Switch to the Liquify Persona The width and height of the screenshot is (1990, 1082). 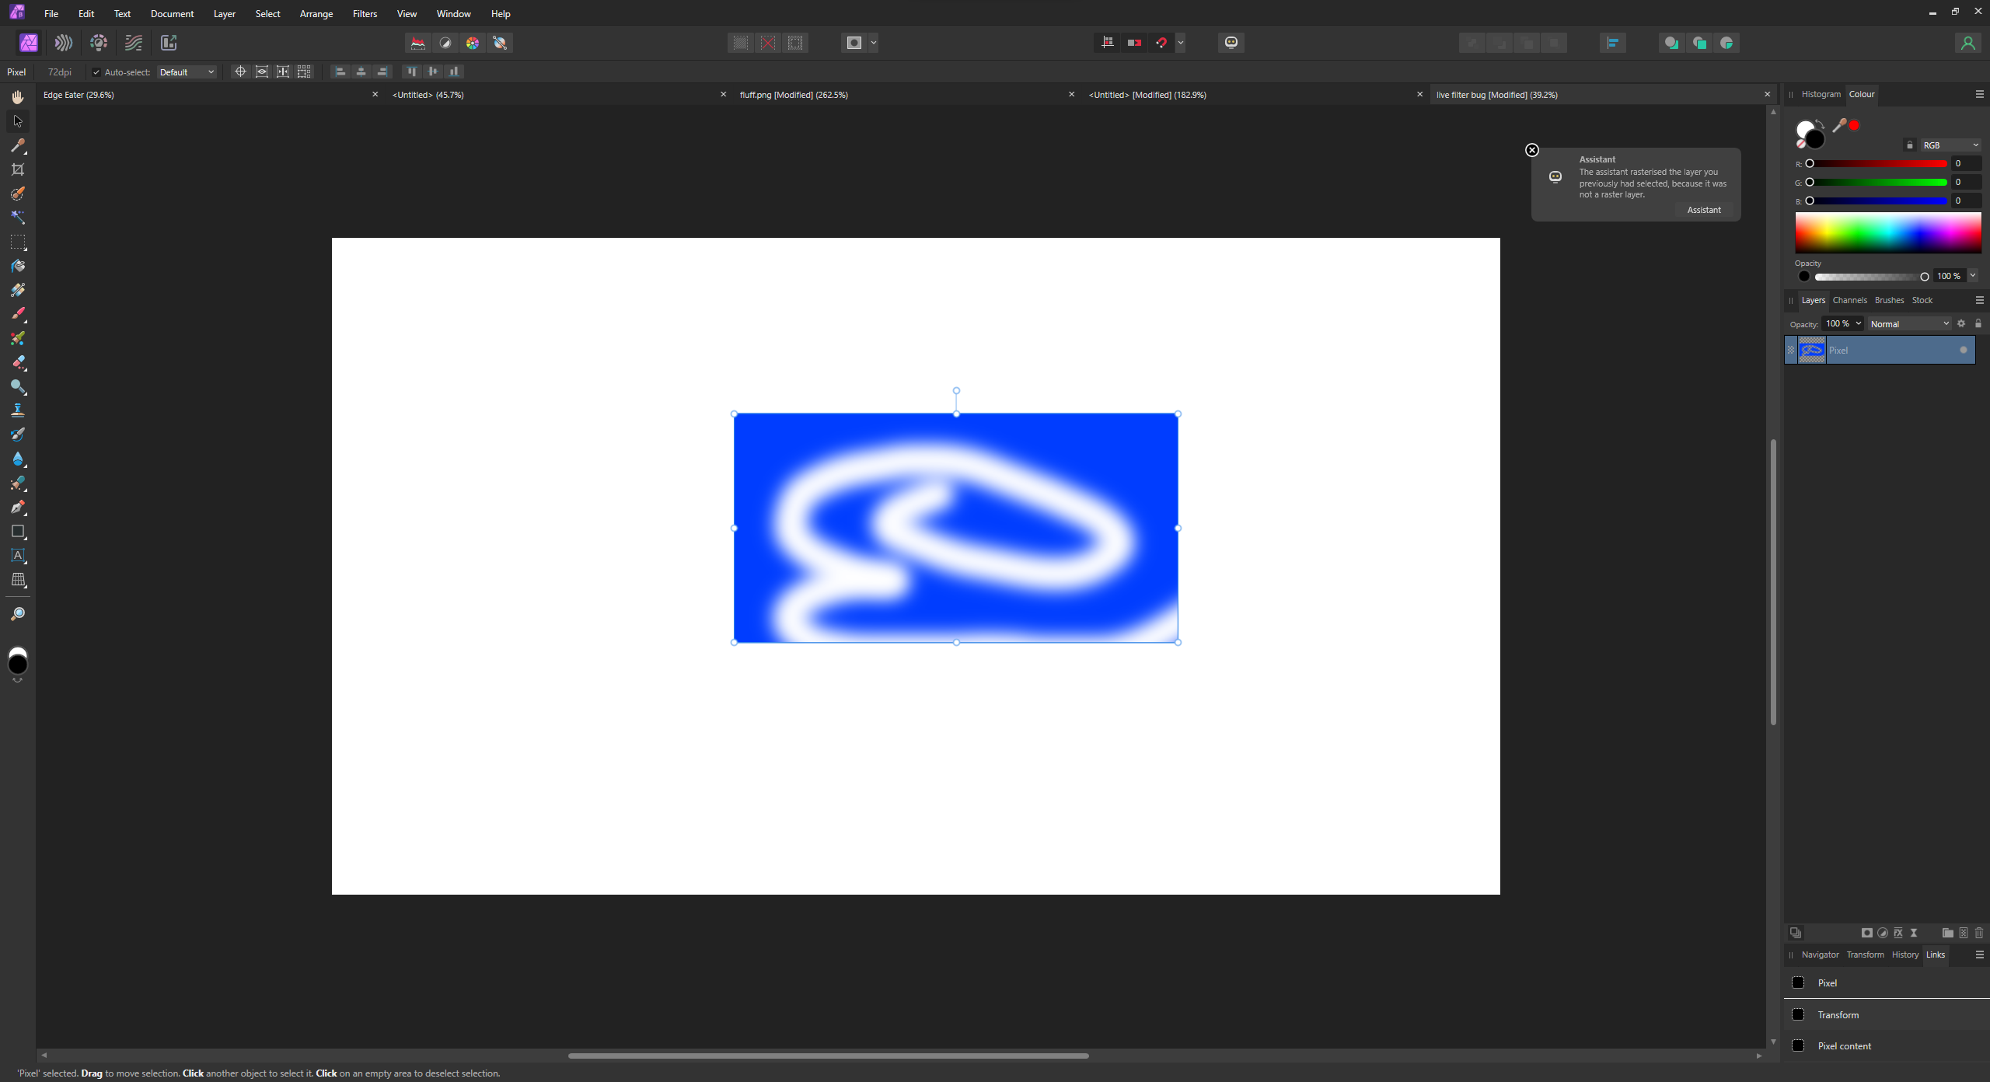64,43
